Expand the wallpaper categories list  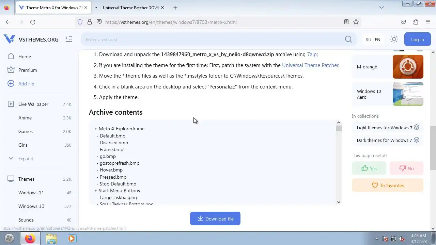(26, 159)
